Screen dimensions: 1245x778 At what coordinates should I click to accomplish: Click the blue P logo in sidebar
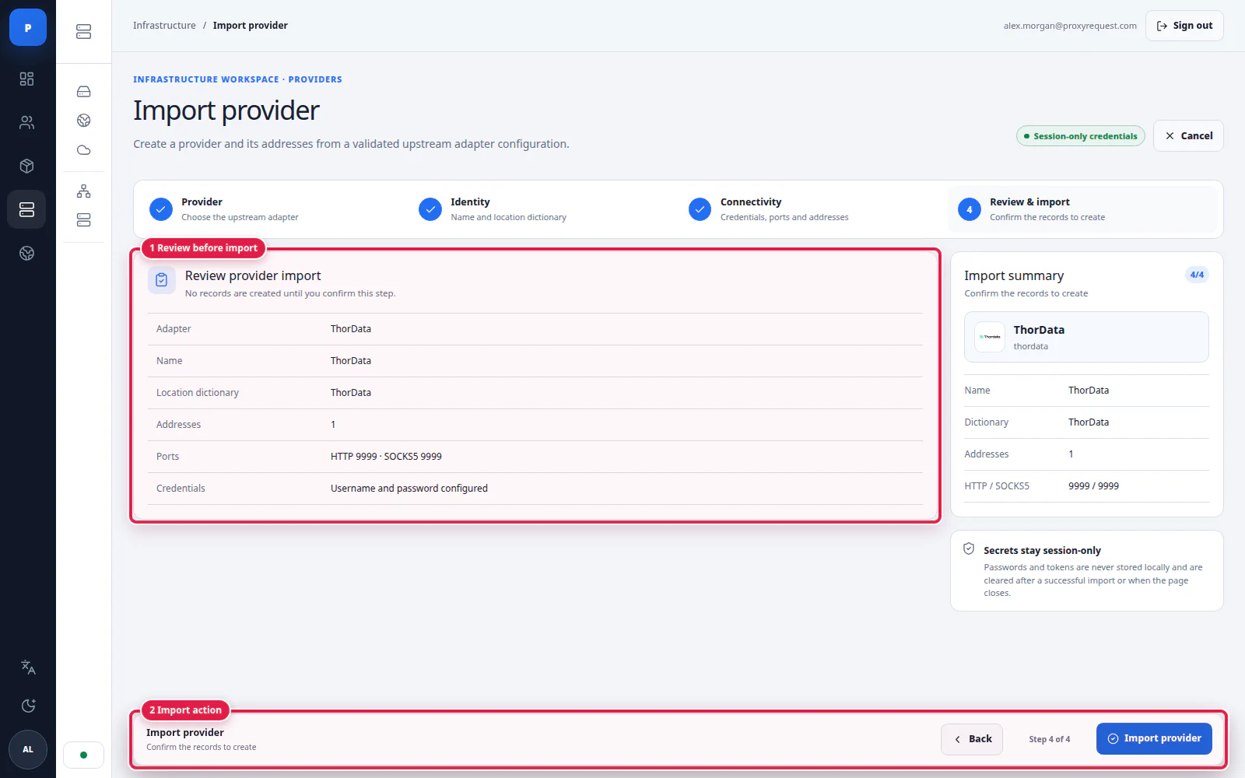28,27
